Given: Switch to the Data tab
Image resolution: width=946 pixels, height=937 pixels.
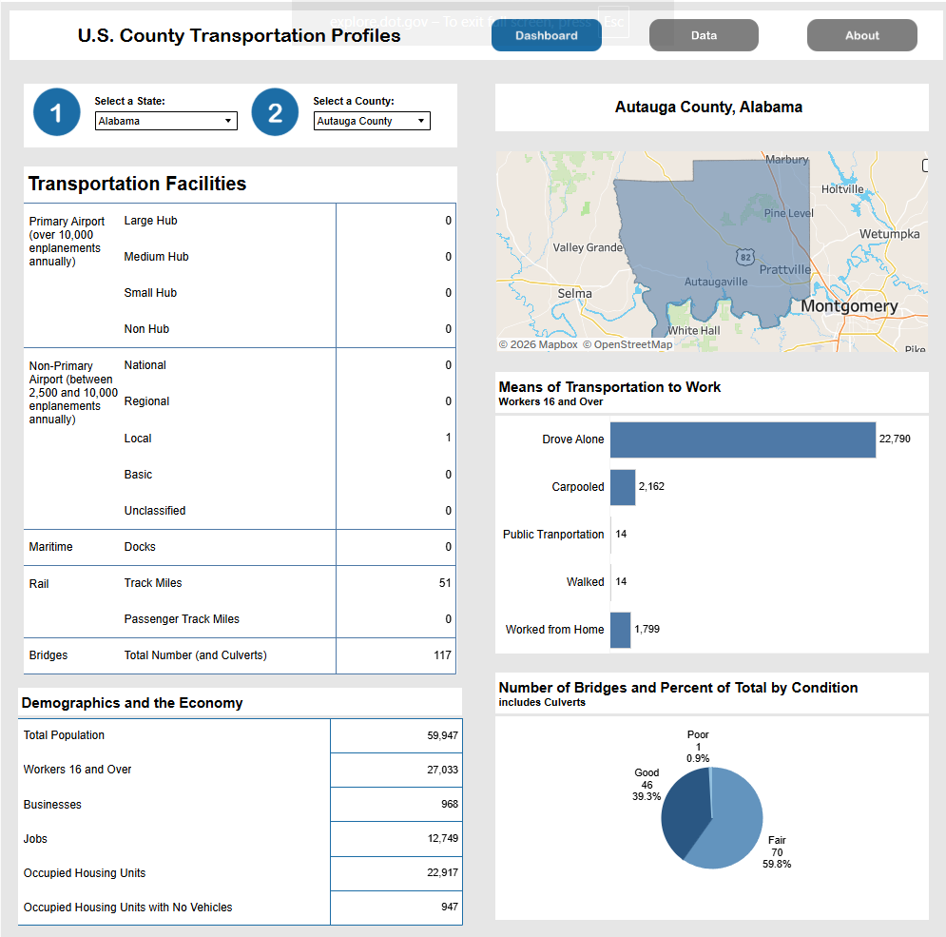Looking at the screenshot, I should point(704,35).
